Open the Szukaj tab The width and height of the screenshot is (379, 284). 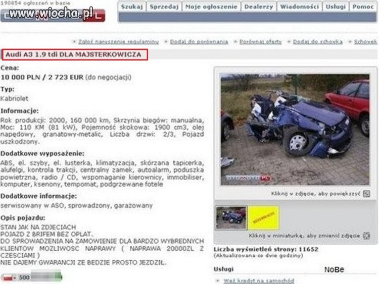pos(132,7)
